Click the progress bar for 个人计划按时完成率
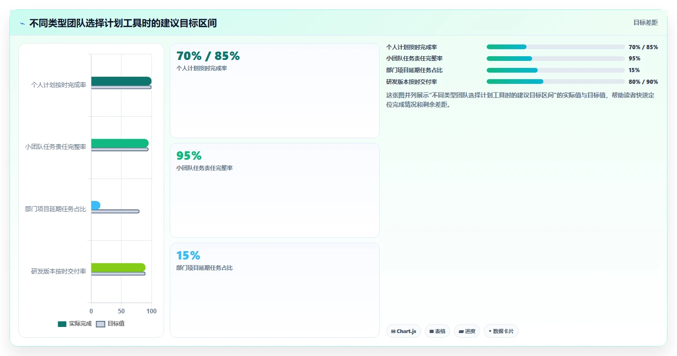677x356 pixels. pos(556,47)
